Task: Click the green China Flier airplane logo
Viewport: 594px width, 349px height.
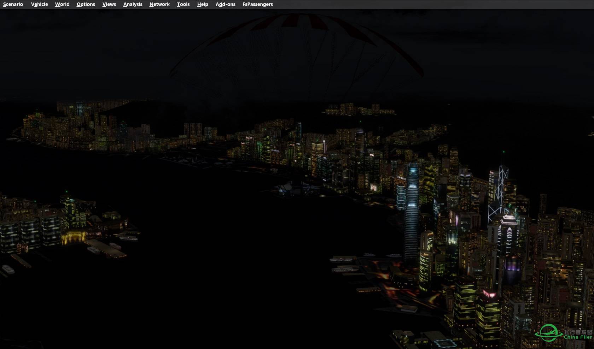Action: [548, 333]
